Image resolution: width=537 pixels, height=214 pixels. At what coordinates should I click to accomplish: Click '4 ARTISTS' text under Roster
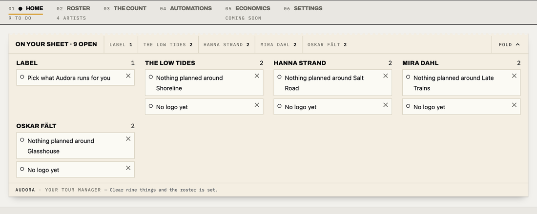(71, 18)
